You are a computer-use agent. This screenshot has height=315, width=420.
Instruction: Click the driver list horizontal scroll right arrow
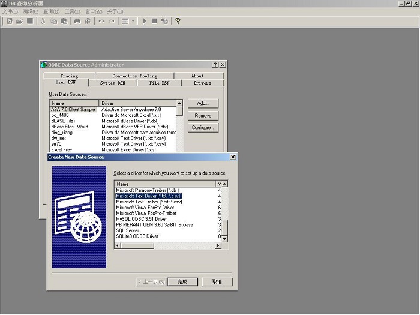tap(218, 245)
